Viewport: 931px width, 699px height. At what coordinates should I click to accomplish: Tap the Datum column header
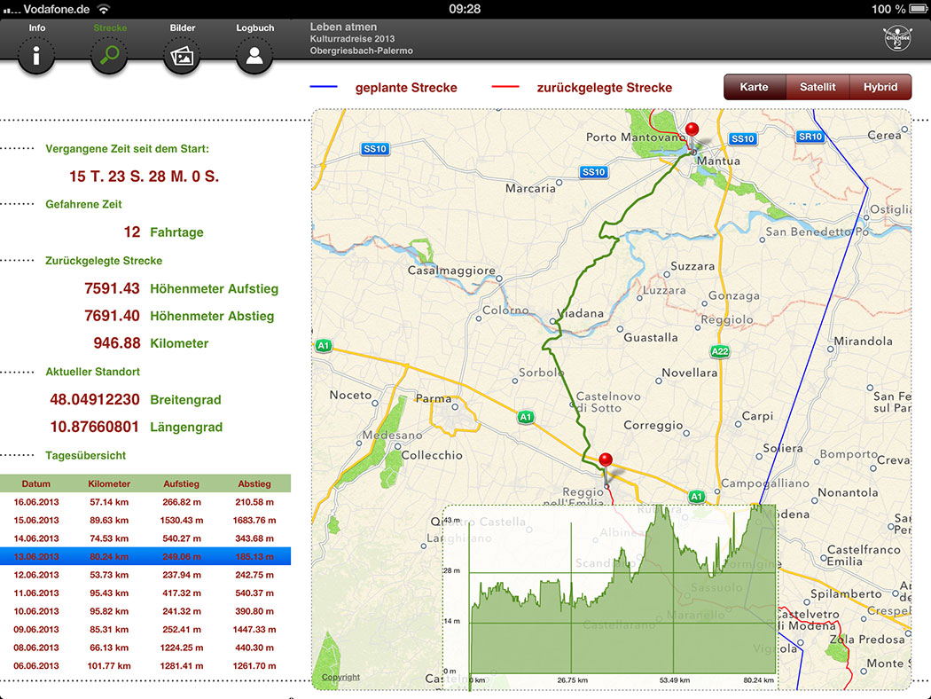click(x=36, y=483)
